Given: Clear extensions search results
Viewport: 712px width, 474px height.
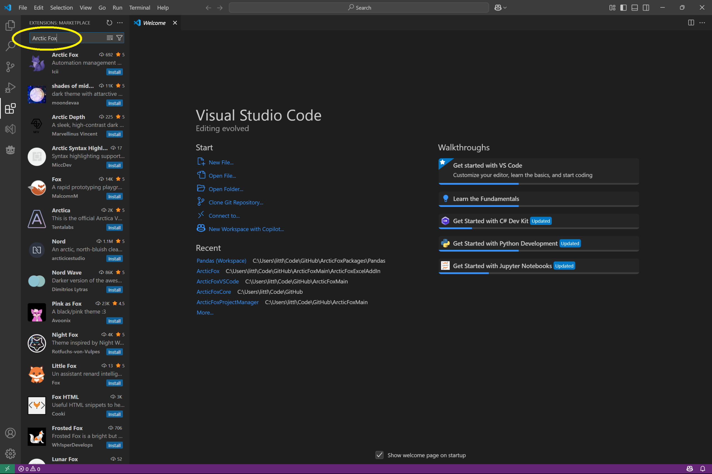Looking at the screenshot, I should click(110, 38).
